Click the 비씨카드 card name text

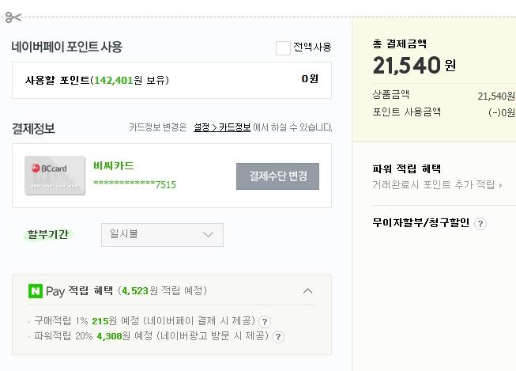coord(114,166)
